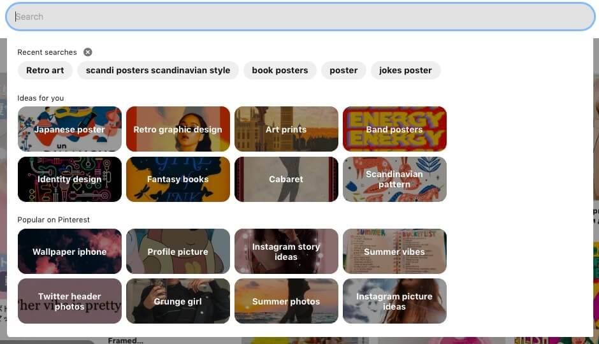Select the 'Retro art' recent search chip
The width and height of the screenshot is (599, 344).
point(45,71)
